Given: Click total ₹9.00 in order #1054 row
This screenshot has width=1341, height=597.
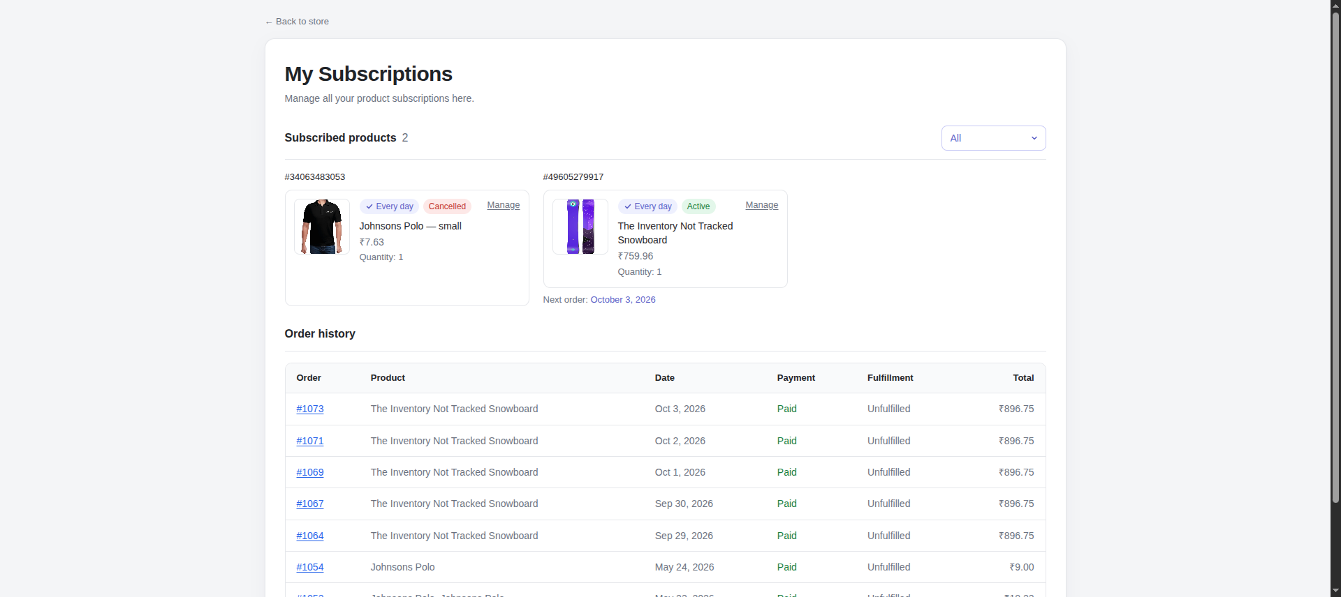Looking at the screenshot, I should pos(1022,567).
